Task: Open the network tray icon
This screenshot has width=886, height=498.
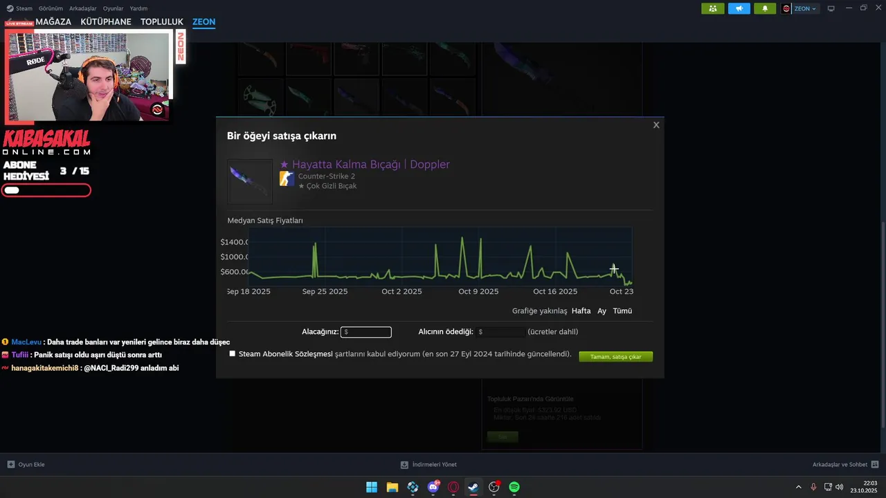Action: pos(828,487)
